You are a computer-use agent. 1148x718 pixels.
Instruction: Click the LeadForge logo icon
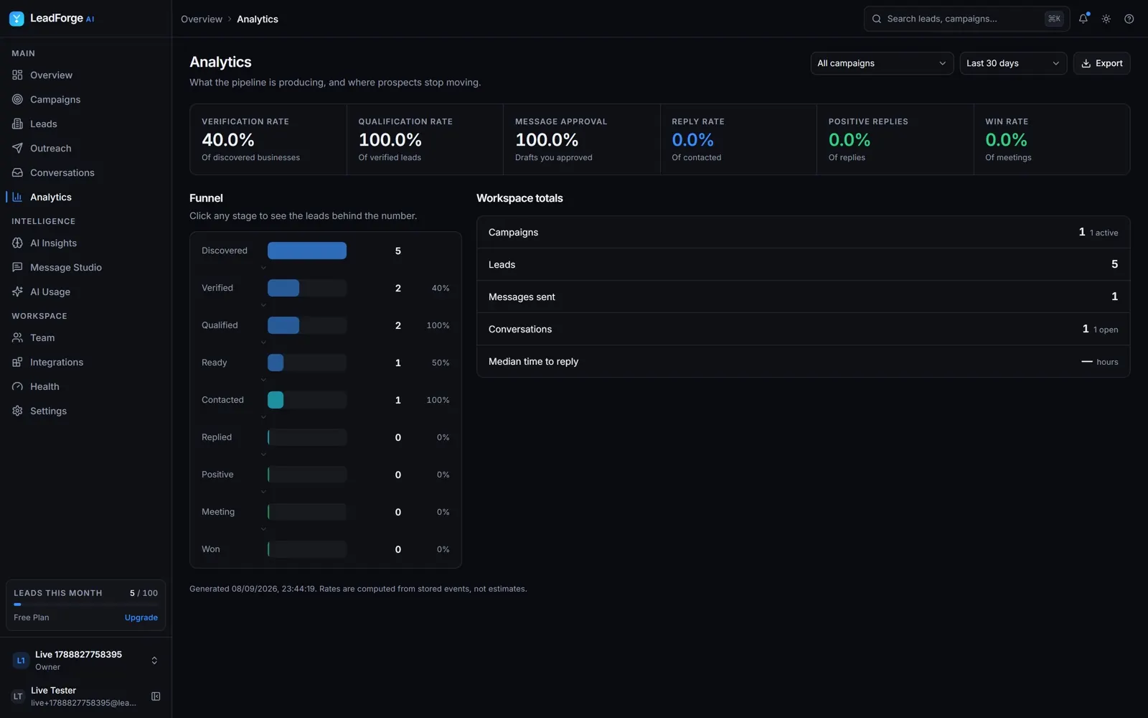click(x=17, y=19)
